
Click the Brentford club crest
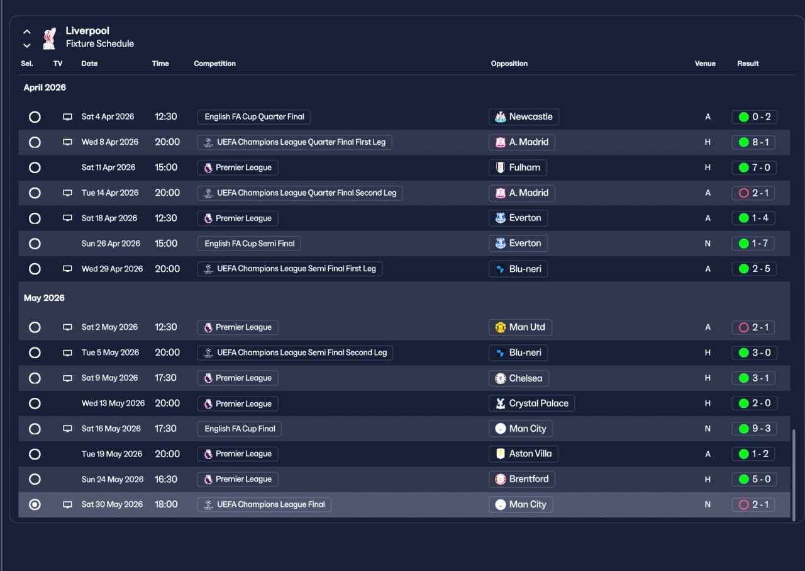tap(501, 479)
